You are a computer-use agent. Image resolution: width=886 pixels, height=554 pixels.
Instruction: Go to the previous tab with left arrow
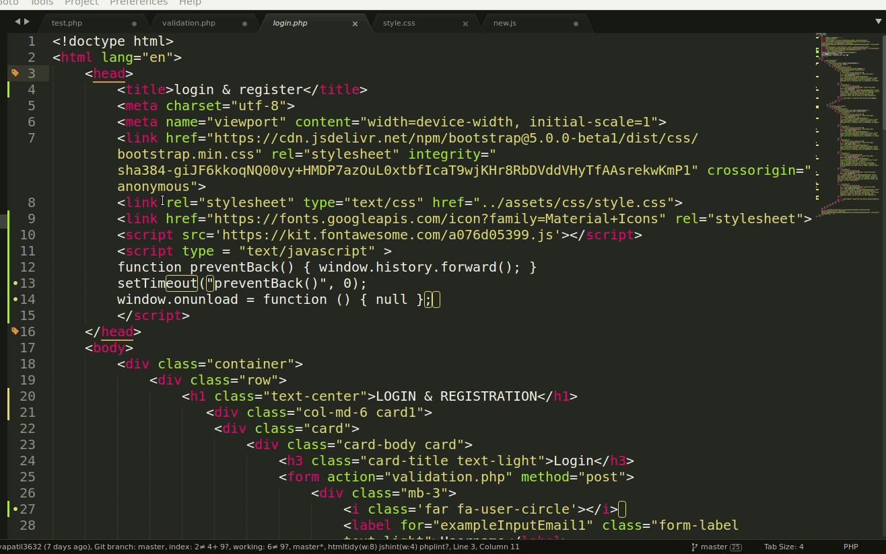[18, 22]
